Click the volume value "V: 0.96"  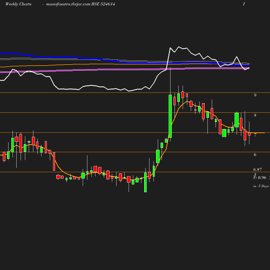(x=260, y=178)
